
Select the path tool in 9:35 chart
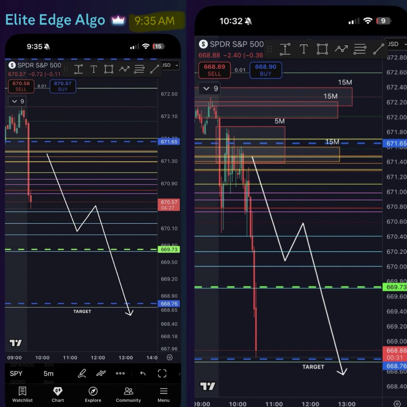(x=124, y=69)
